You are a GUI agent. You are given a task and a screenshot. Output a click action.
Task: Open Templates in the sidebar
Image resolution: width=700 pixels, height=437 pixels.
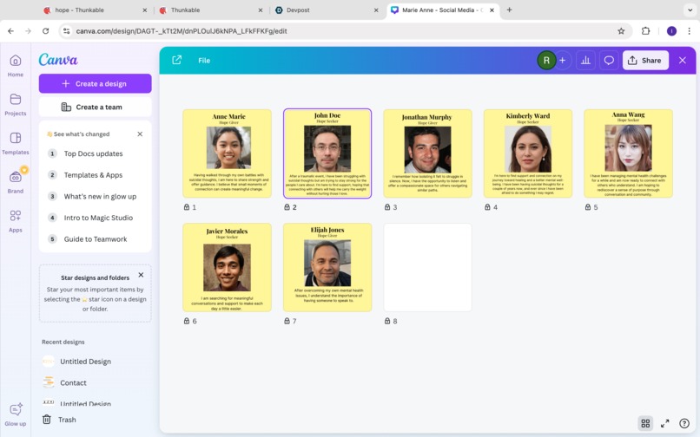pyautogui.click(x=15, y=143)
